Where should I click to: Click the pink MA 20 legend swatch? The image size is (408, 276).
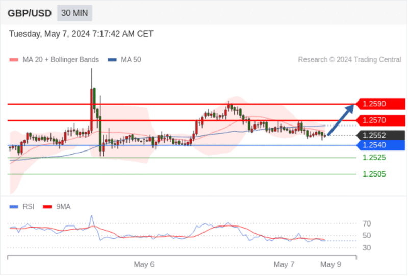(14, 60)
